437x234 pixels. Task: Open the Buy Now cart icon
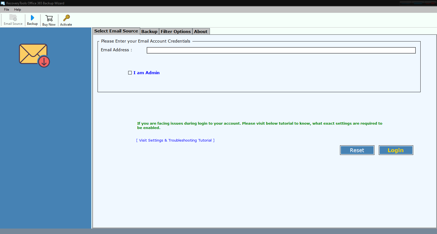click(49, 20)
